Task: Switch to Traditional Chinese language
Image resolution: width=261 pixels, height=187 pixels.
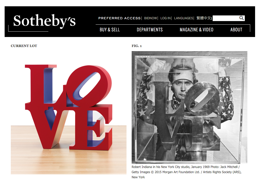Action: pyautogui.click(x=204, y=18)
